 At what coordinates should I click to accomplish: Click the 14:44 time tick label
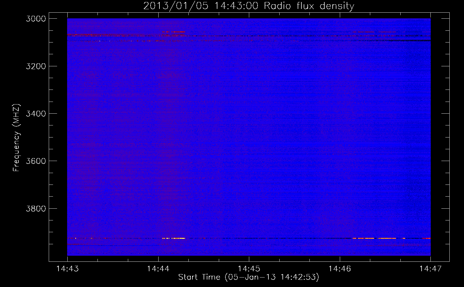click(158, 269)
